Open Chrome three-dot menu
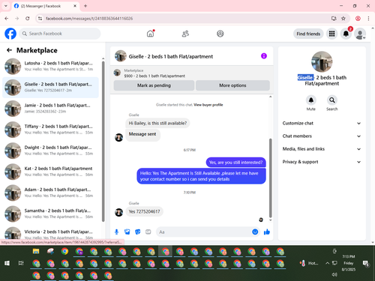 click(x=368, y=18)
